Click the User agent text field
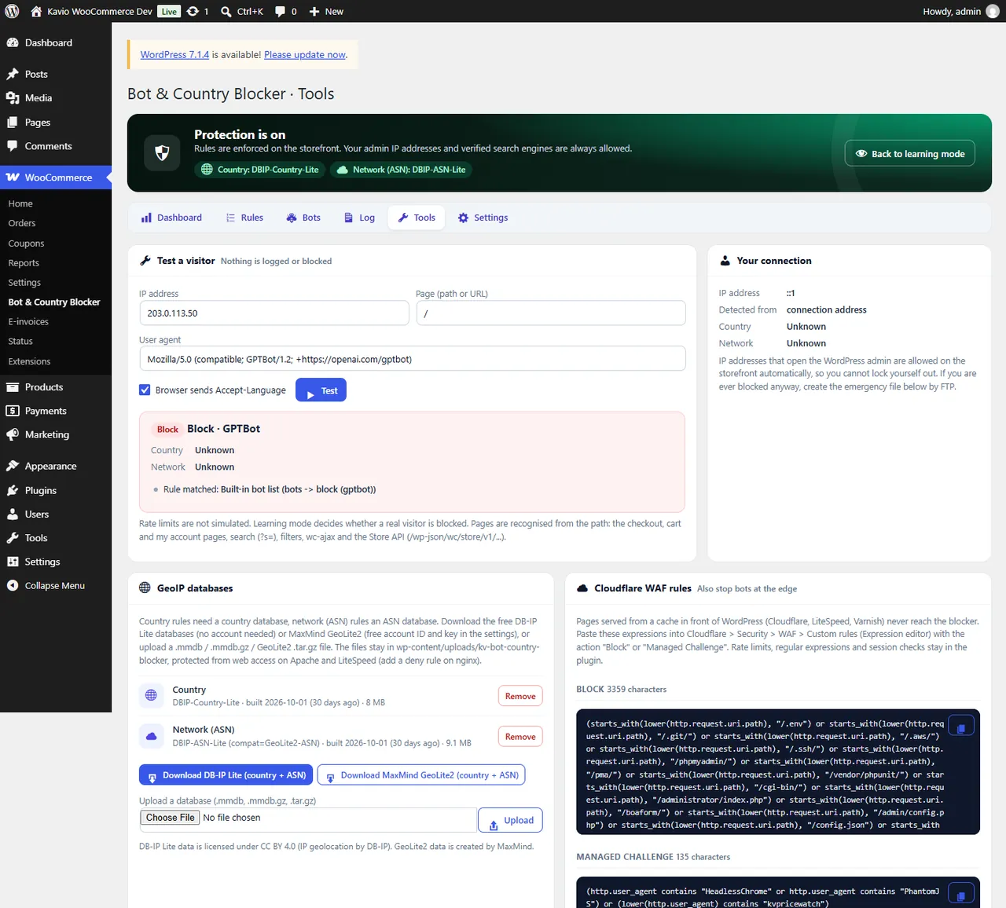1006x908 pixels. click(x=413, y=359)
